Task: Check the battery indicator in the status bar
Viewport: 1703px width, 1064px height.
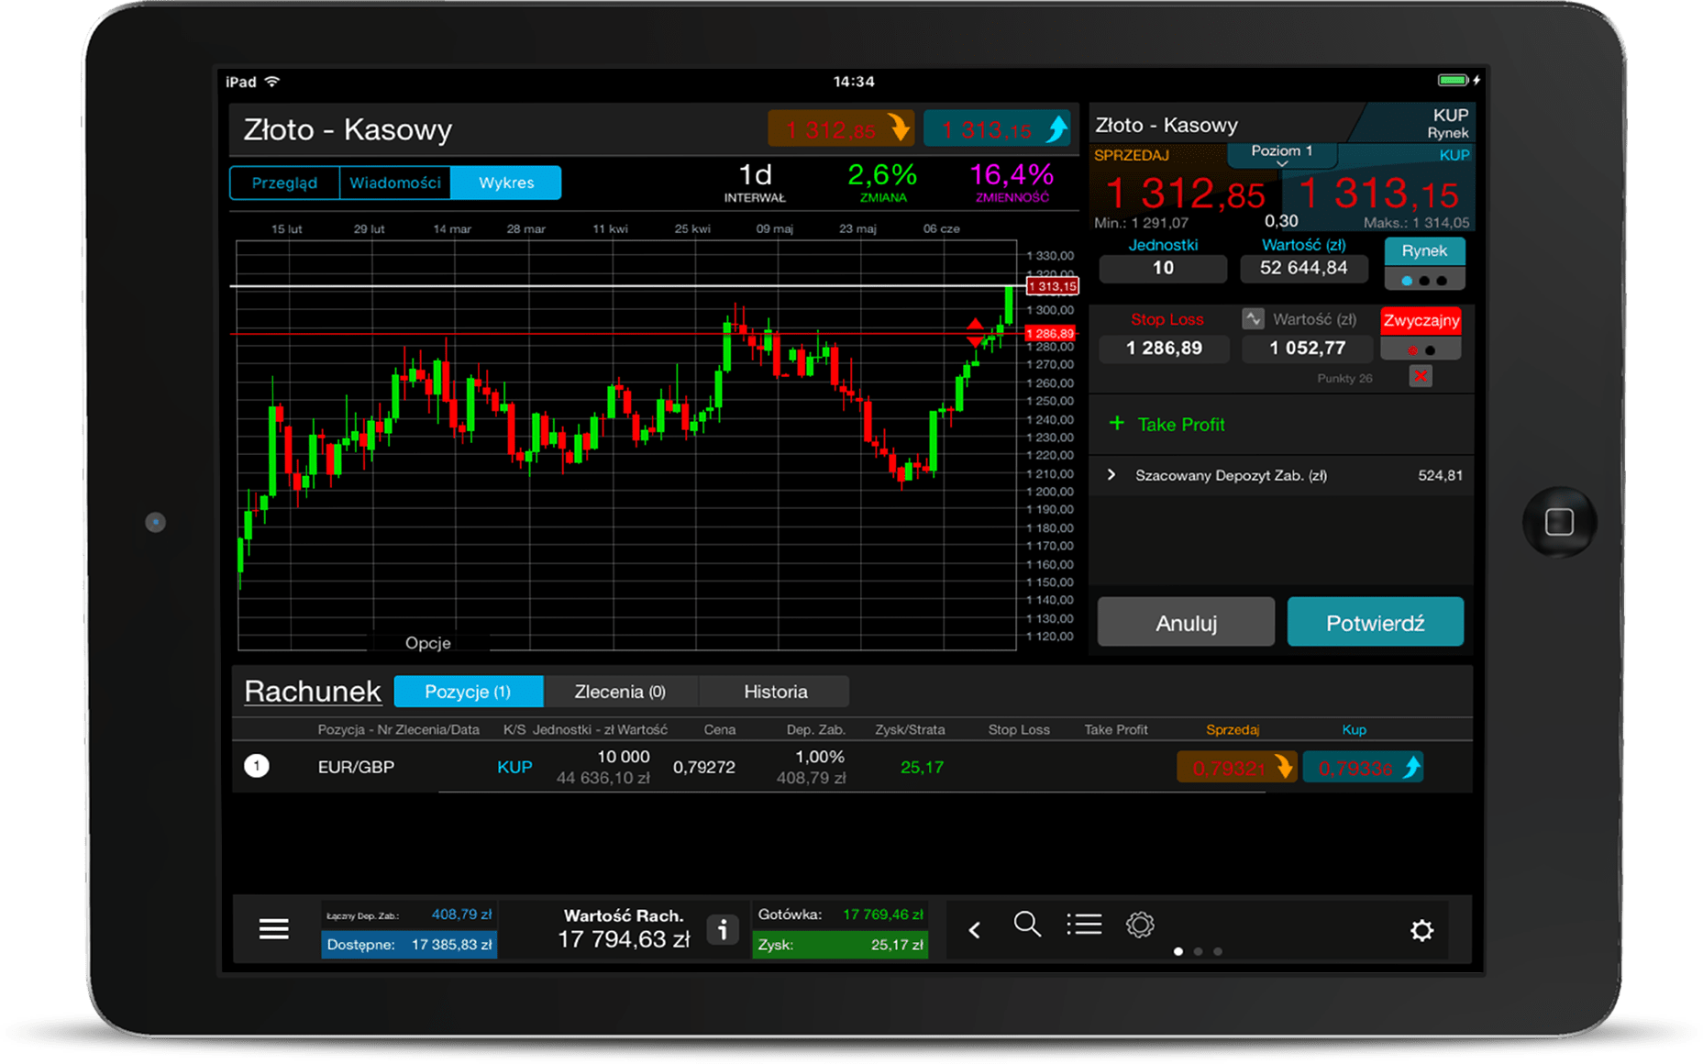Action: [1453, 81]
